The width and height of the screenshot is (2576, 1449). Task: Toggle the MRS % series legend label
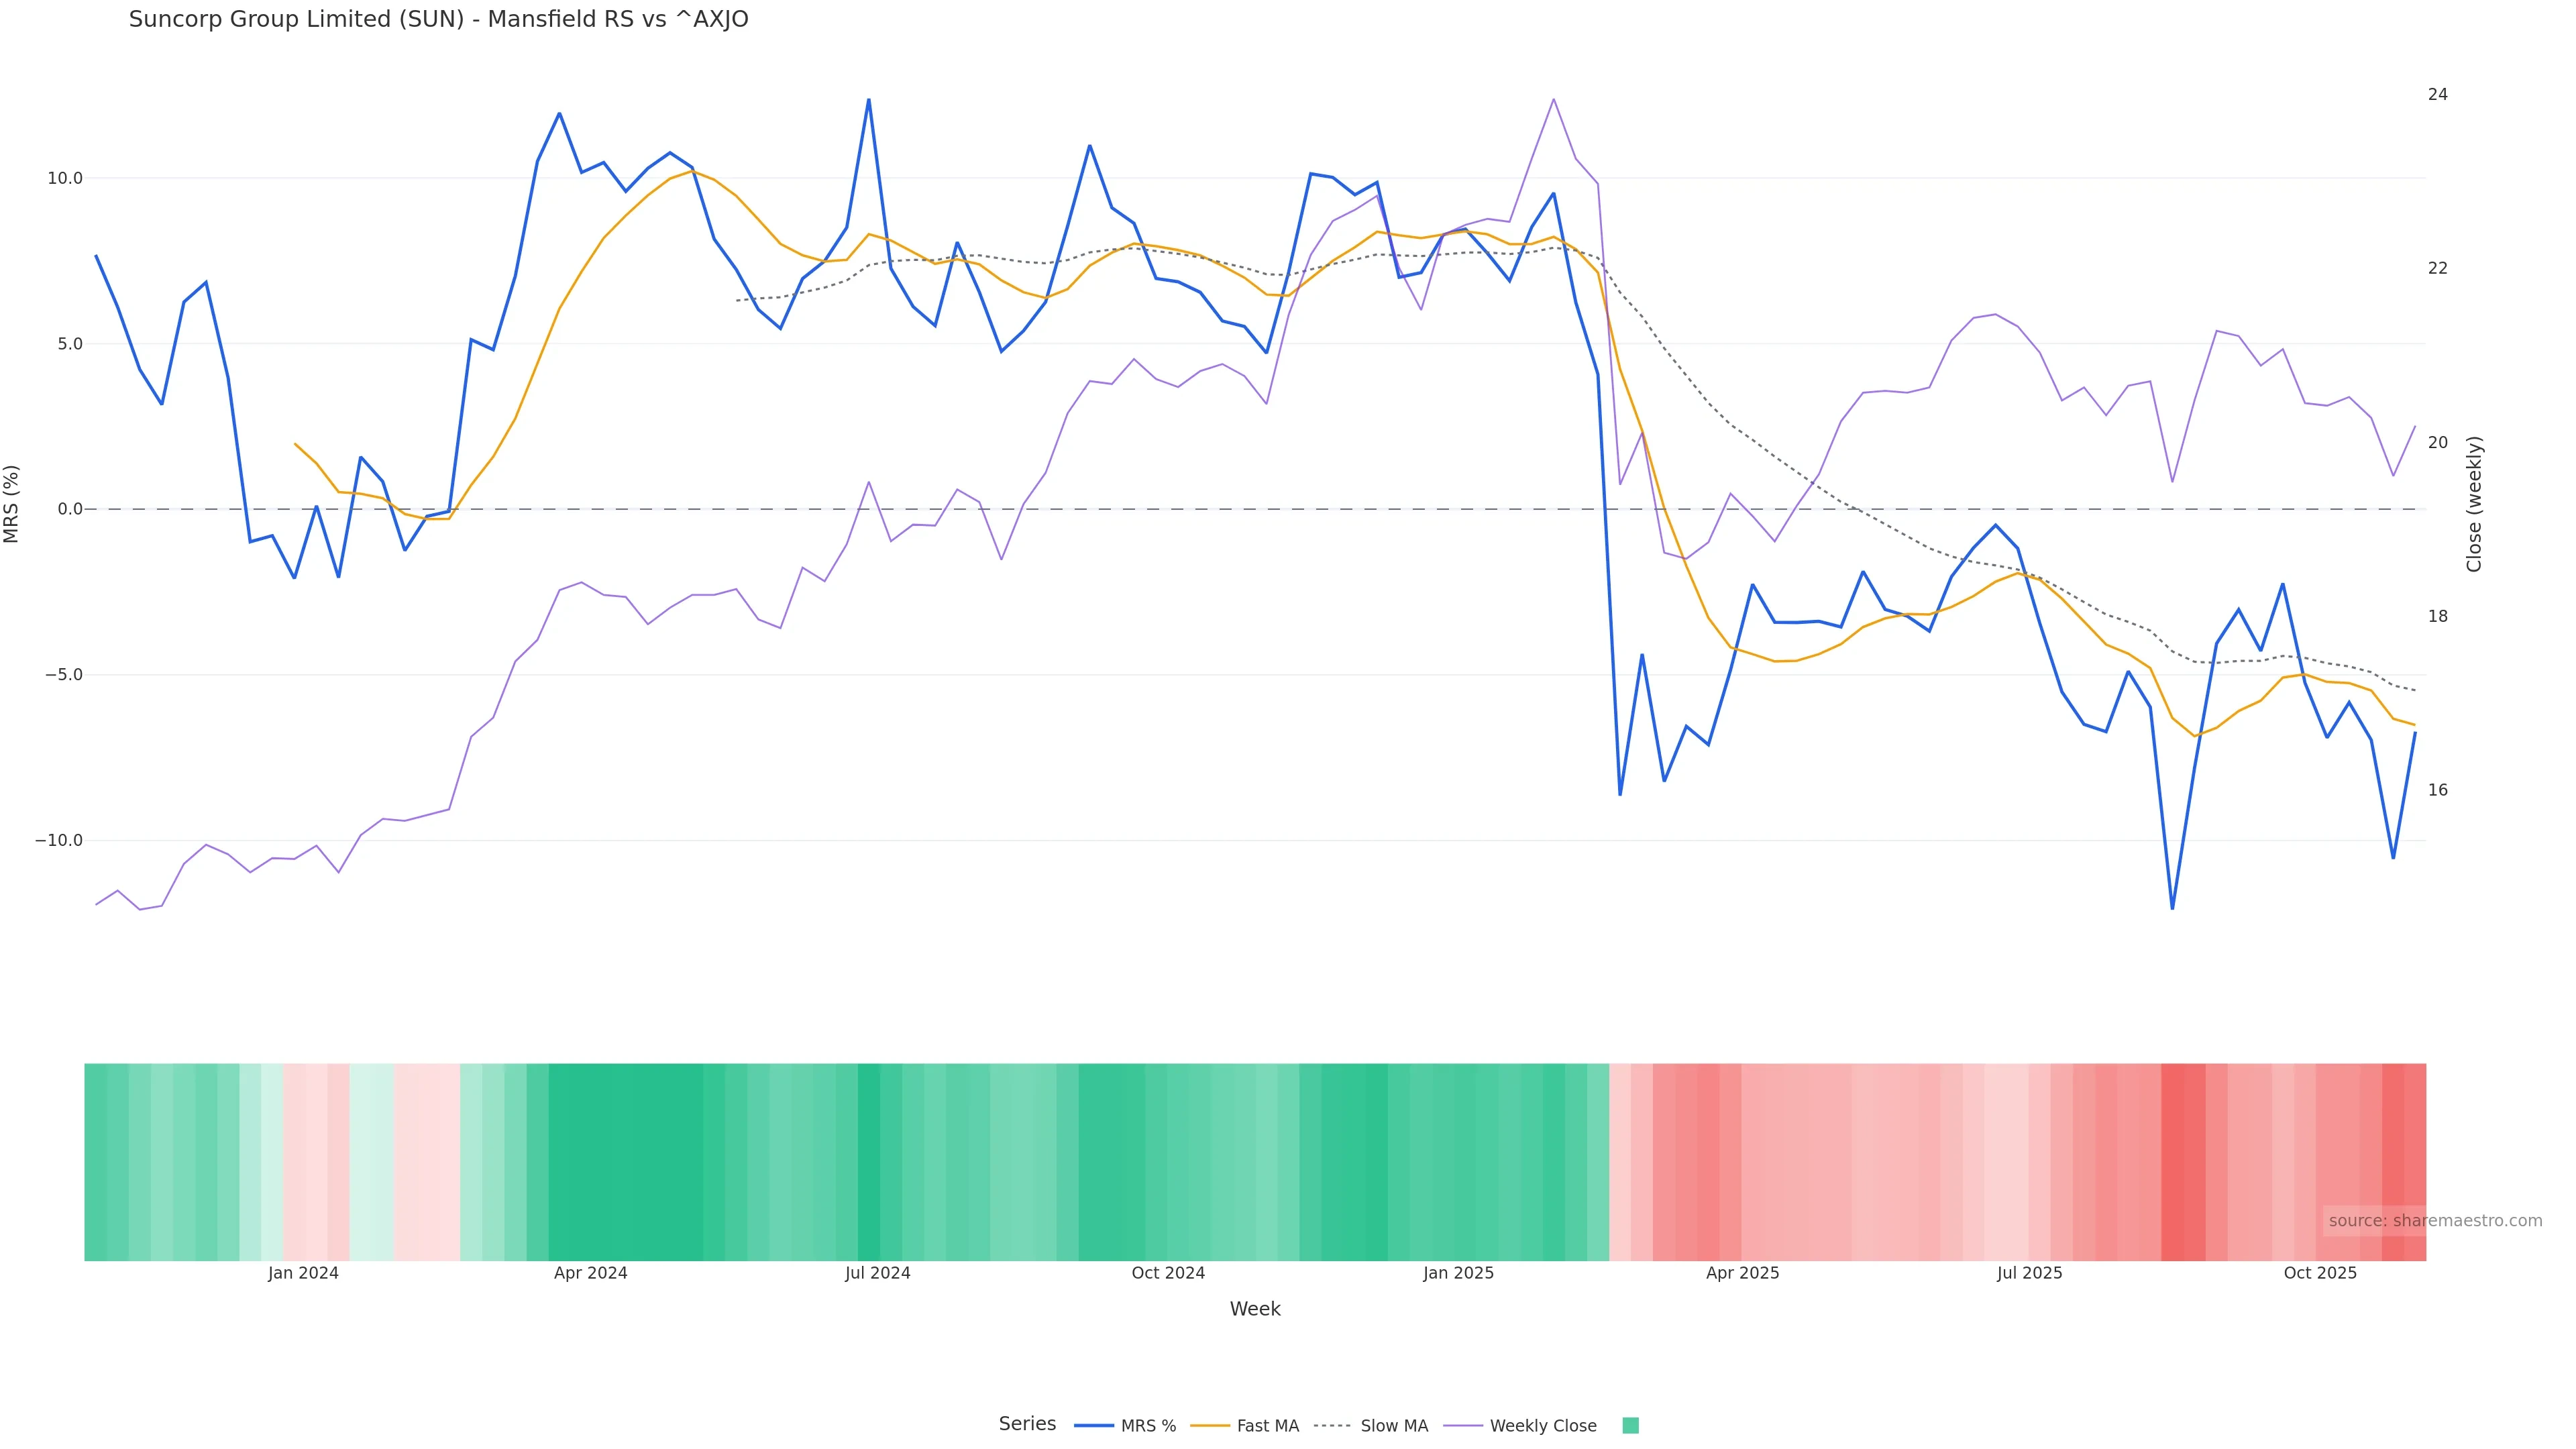[x=1148, y=1426]
